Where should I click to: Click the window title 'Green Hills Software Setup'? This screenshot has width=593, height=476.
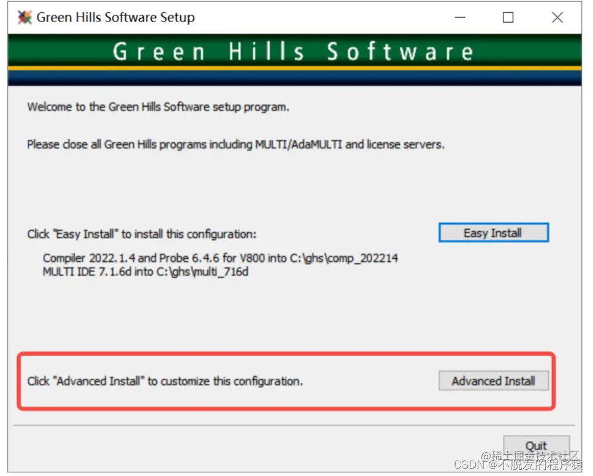tap(115, 17)
